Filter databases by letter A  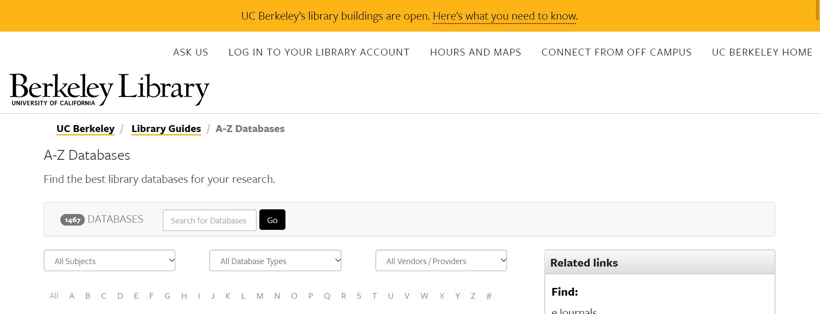click(72, 296)
